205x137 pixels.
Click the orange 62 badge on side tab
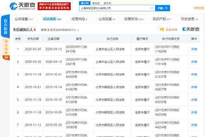6,57
